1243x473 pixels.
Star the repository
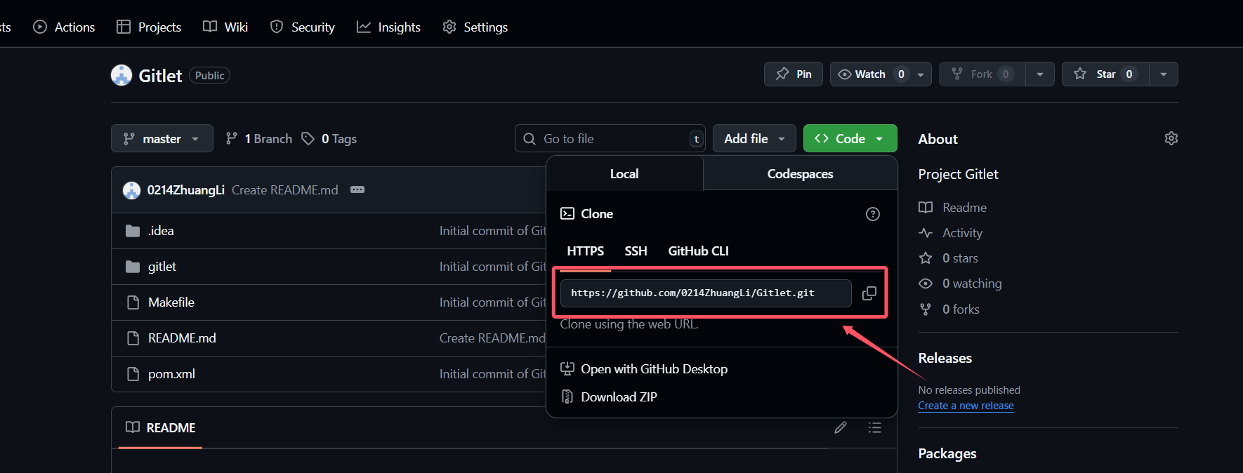1105,74
